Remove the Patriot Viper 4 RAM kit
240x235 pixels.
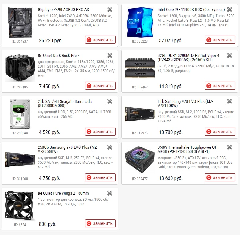tap(230, 55)
